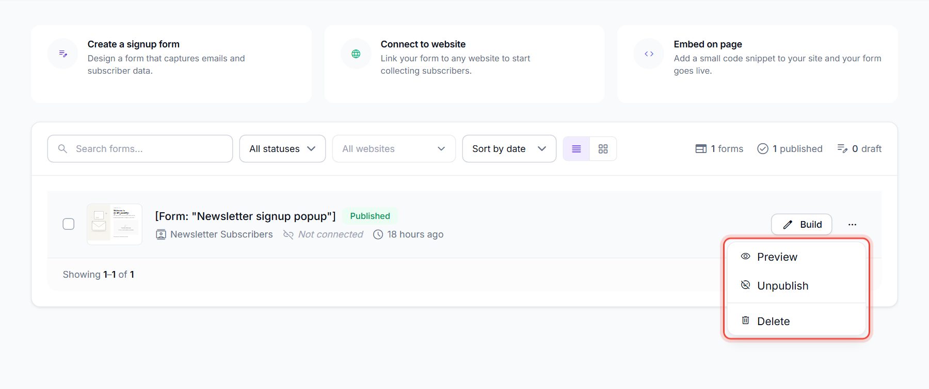Choose Unpublish from the context menu

click(x=796, y=285)
